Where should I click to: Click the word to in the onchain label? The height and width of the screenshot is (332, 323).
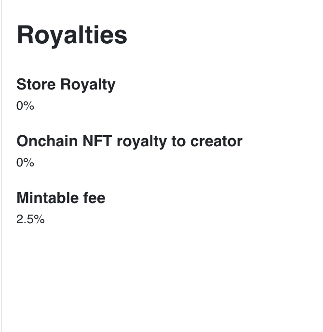click(178, 141)
